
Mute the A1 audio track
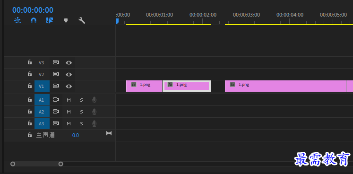69,100
